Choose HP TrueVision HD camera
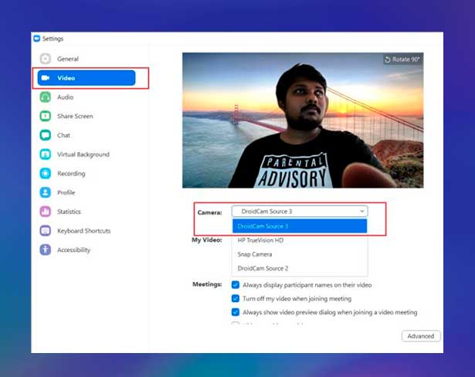Image resolution: width=475 pixels, height=377 pixels. [300, 240]
